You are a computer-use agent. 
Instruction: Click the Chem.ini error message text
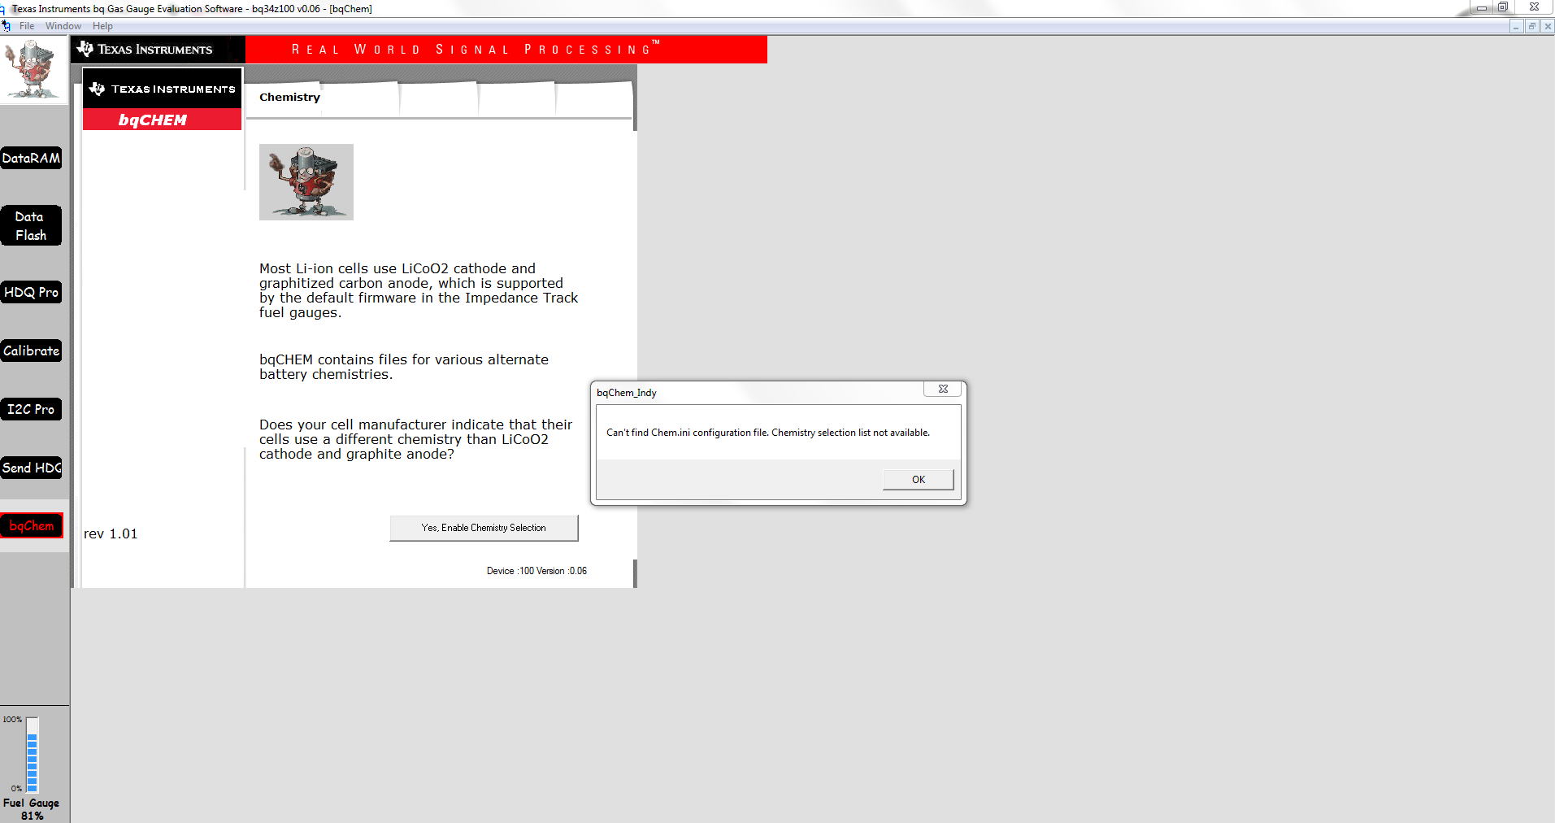[768, 433]
